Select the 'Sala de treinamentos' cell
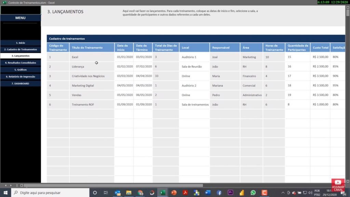Image resolution: width=350 pixels, height=197 pixels. [x=194, y=105]
